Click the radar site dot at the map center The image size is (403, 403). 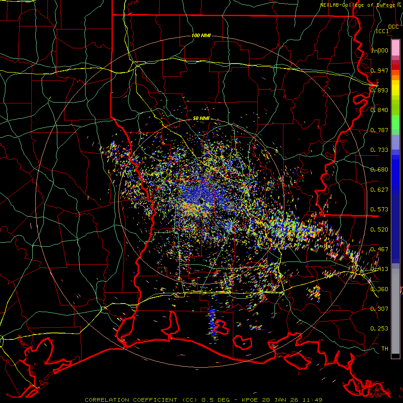pyautogui.click(x=202, y=202)
